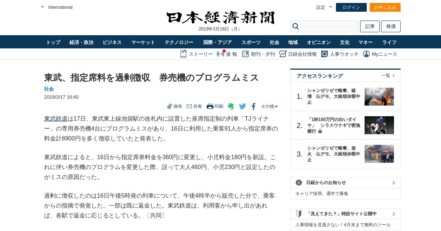Click the 株価 search button
This screenshot has width=441, height=231.
pos(391,26)
